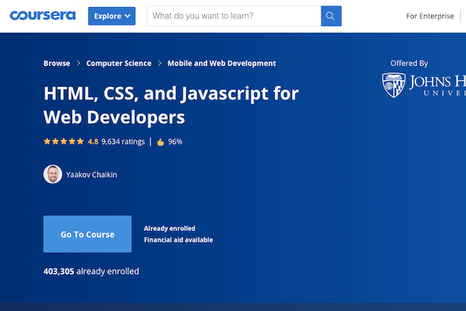Click the Go To Course button

tap(87, 234)
